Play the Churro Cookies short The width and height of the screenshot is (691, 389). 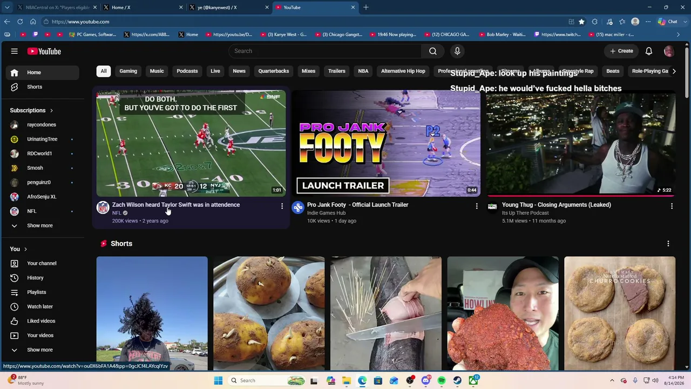tap(620, 313)
